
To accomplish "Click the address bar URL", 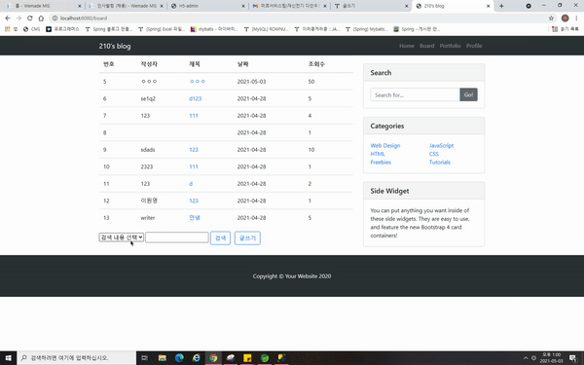I will point(84,18).
